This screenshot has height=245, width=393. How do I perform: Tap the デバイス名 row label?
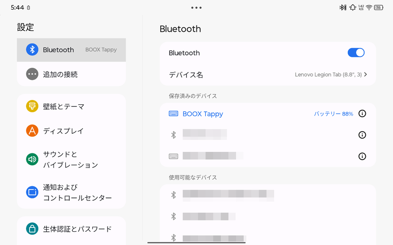186,75
